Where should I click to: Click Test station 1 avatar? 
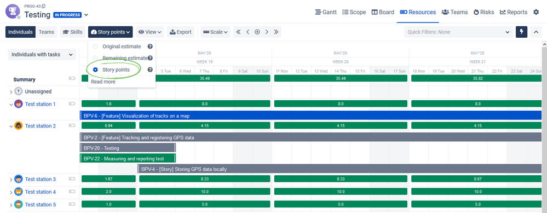tap(19, 104)
